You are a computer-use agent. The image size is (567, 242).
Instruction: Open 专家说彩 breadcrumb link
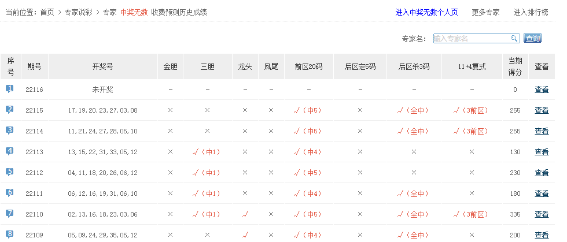(80, 12)
